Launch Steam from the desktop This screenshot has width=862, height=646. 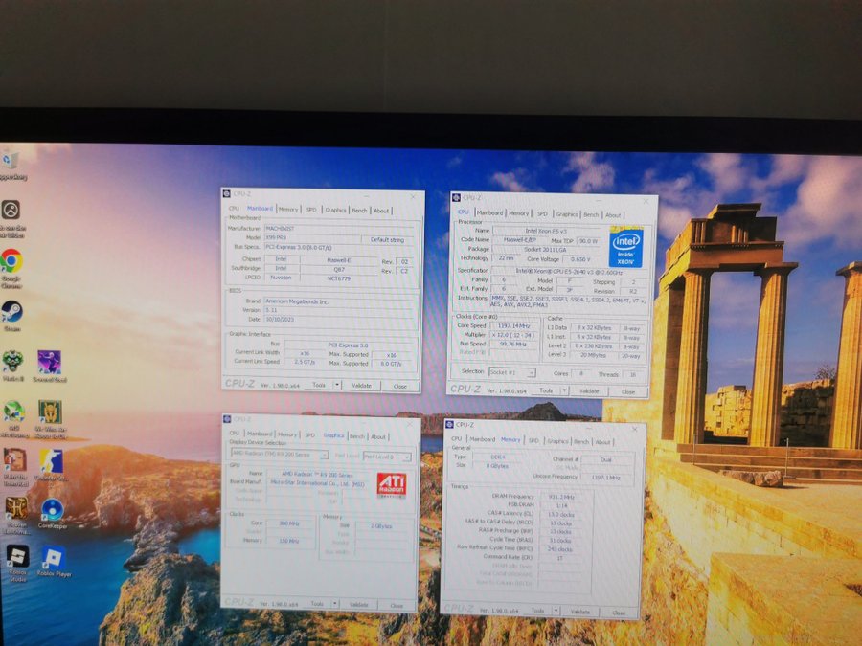click(11, 312)
